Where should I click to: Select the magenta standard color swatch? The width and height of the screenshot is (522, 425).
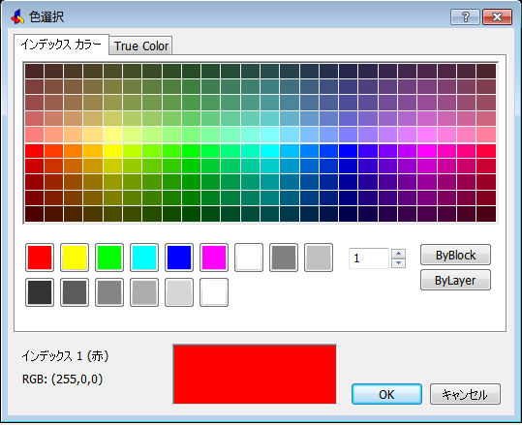pos(214,258)
